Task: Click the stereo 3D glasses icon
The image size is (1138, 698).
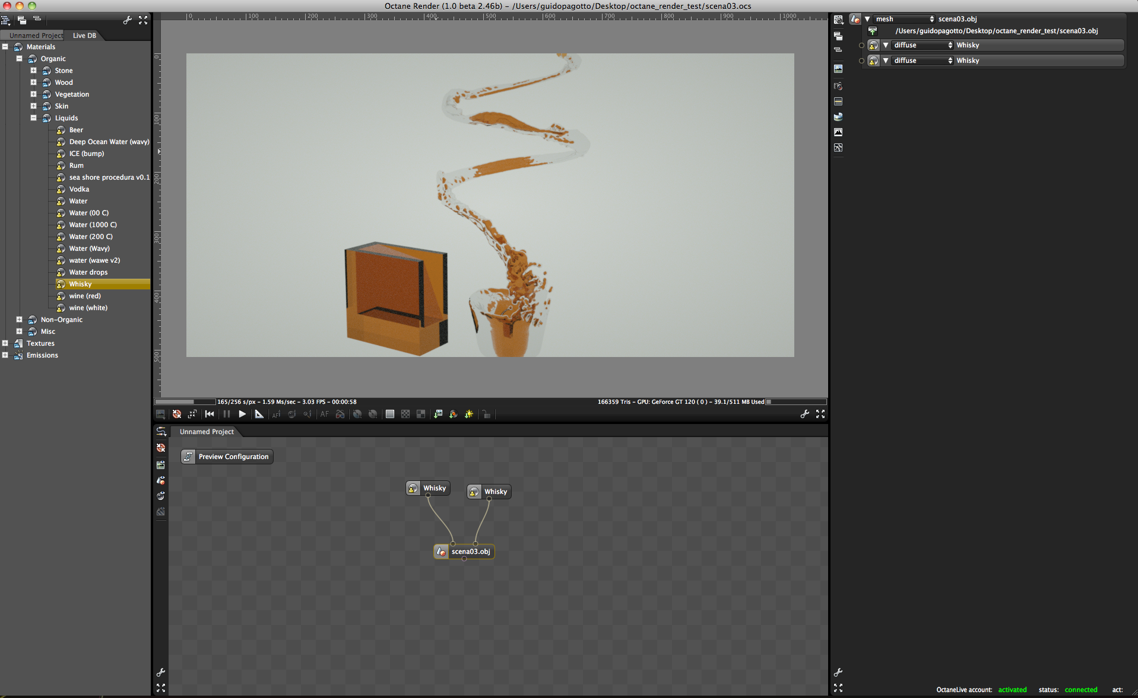Action: click(x=340, y=415)
